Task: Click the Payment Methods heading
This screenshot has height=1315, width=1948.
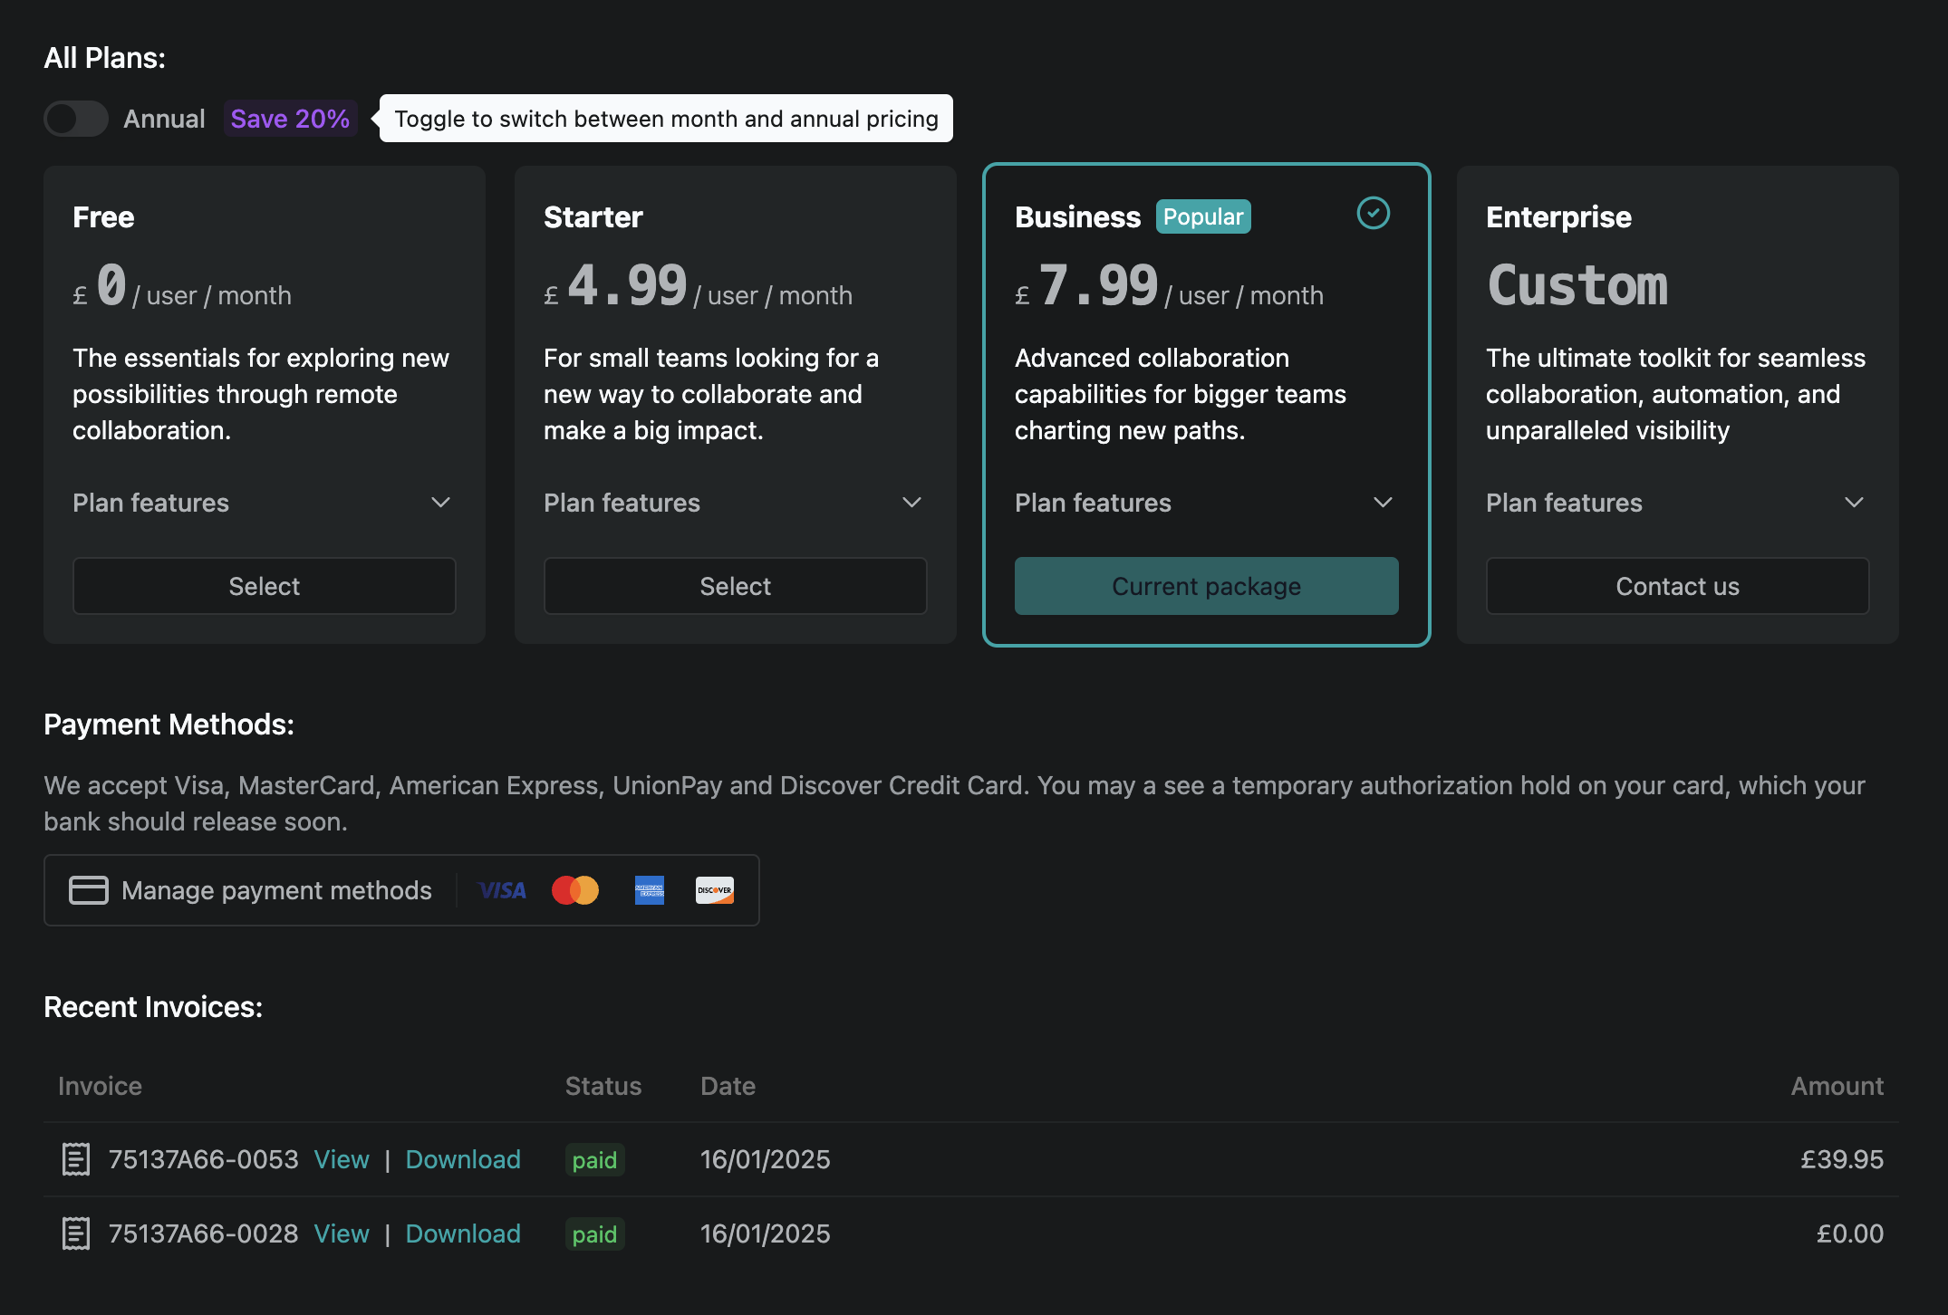Action: click(169, 725)
